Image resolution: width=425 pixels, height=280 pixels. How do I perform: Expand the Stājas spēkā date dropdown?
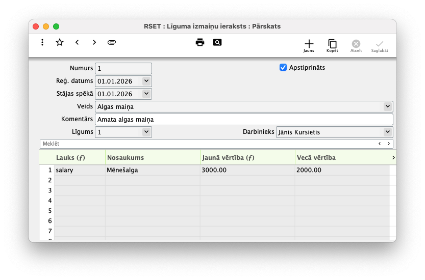pos(146,94)
